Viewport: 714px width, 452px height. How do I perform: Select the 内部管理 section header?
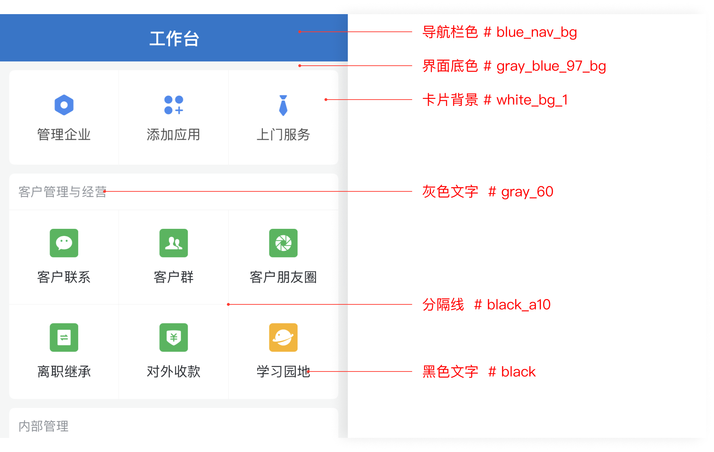click(x=43, y=426)
